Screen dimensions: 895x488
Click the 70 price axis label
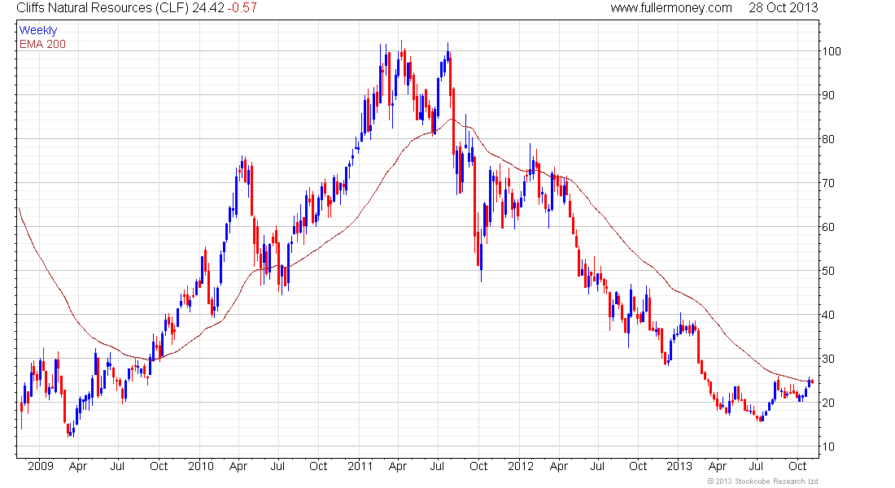tap(827, 183)
